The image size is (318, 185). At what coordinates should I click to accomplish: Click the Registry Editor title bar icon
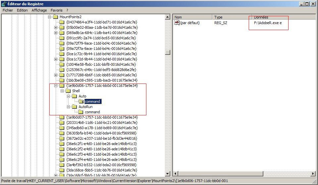4,4
